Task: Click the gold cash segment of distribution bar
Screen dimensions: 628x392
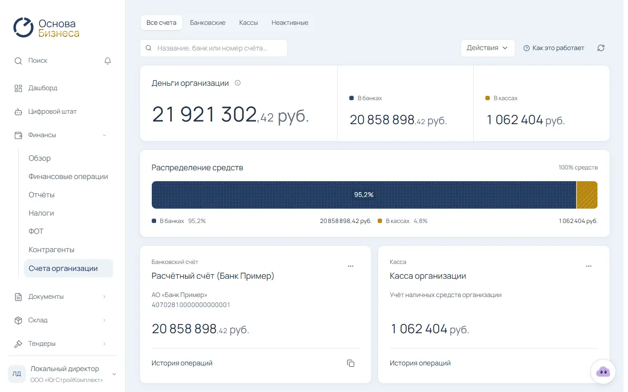Action: 587,195
